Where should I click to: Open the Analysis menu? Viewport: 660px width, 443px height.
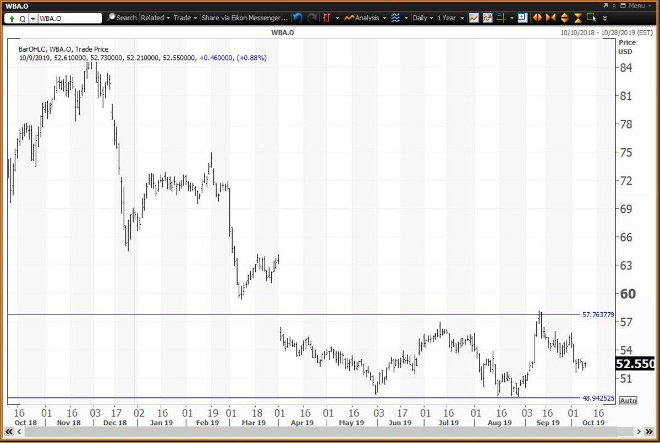coord(365,18)
